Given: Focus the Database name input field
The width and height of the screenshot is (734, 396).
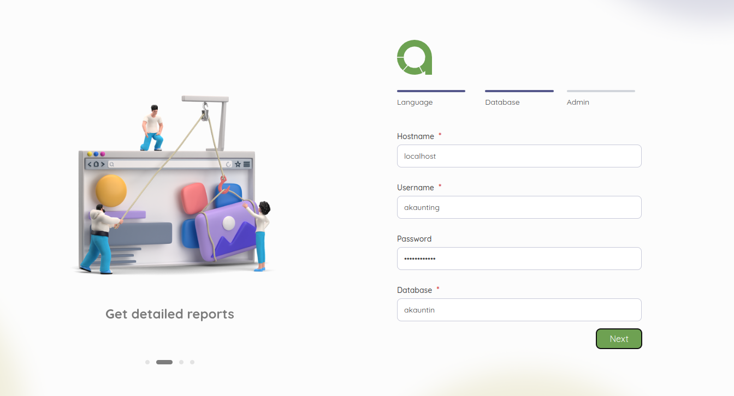Looking at the screenshot, I should (519, 310).
